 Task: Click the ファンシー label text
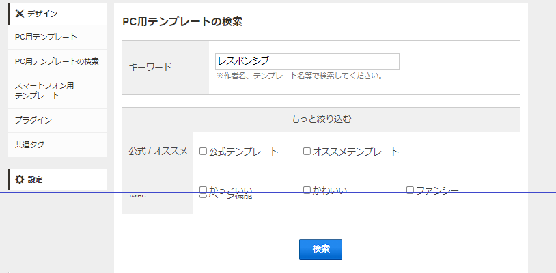click(437, 190)
